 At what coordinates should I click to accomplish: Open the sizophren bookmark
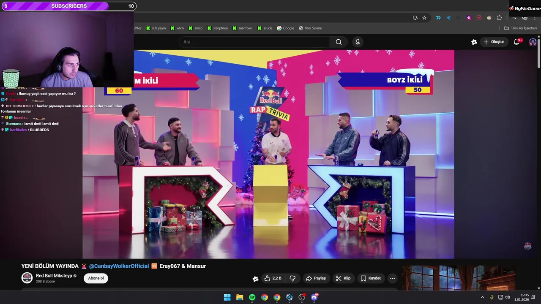click(x=217, y=28)
